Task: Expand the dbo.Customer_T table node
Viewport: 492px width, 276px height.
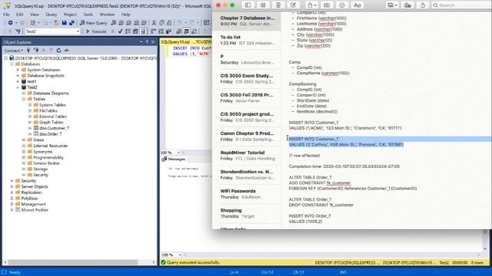Action: (30, 128)
